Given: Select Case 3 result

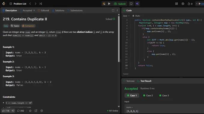Looking at the screenshot, I should pos(164,95).
